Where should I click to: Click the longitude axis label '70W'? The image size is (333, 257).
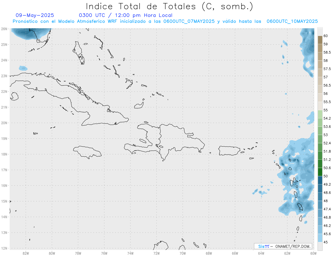pos(183,253)
